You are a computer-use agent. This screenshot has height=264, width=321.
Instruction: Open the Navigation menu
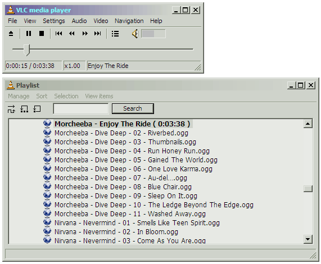(129, 21)
